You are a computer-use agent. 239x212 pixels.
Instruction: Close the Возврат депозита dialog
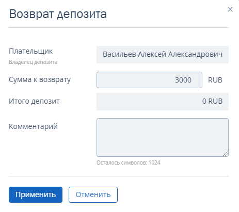pos(230,9)
